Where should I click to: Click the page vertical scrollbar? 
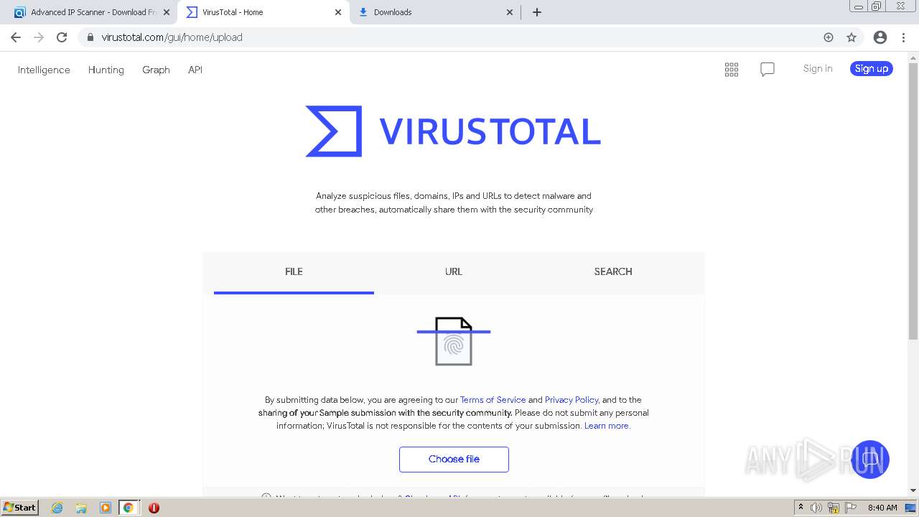point(913,201)
